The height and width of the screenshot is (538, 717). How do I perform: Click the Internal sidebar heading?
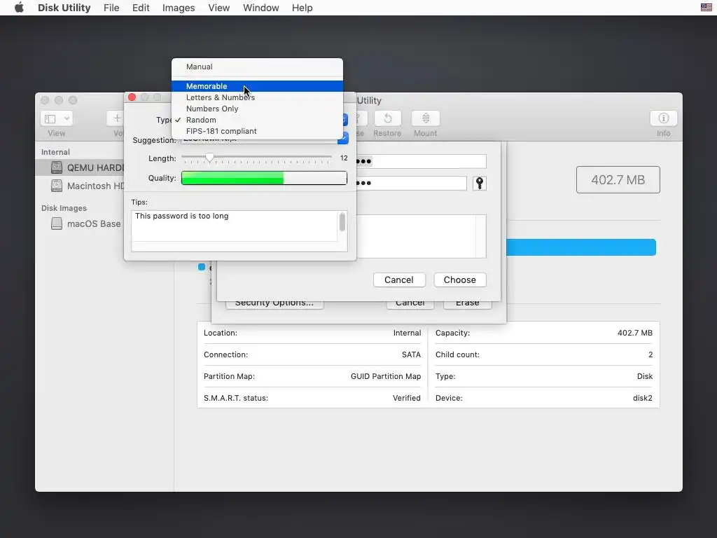click(55, 152)
